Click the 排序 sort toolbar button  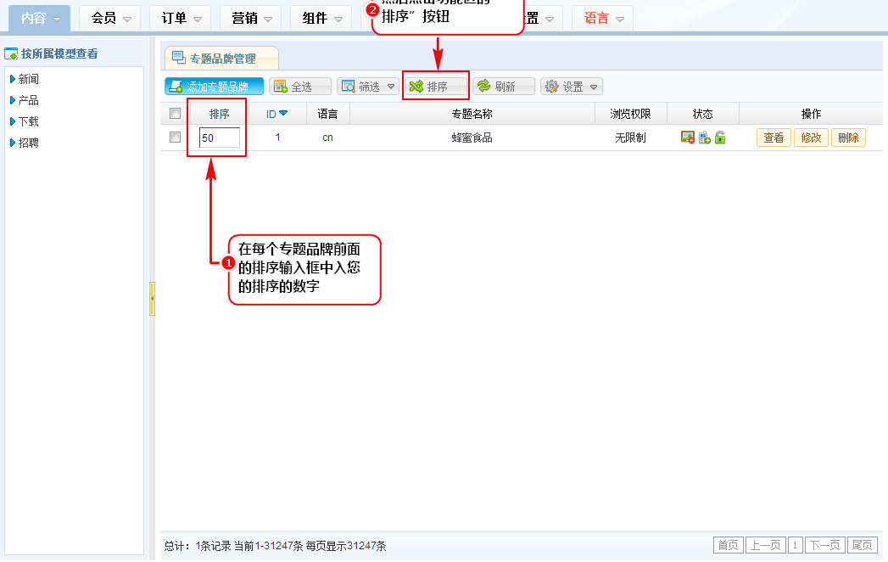[x=436, y=87]
